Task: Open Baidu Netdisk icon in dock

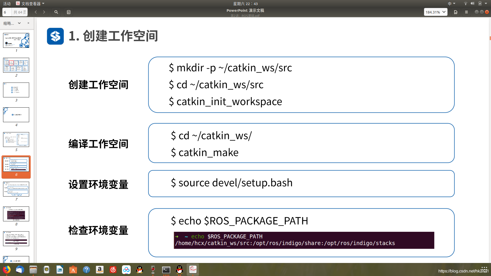Action: [126, 270]
